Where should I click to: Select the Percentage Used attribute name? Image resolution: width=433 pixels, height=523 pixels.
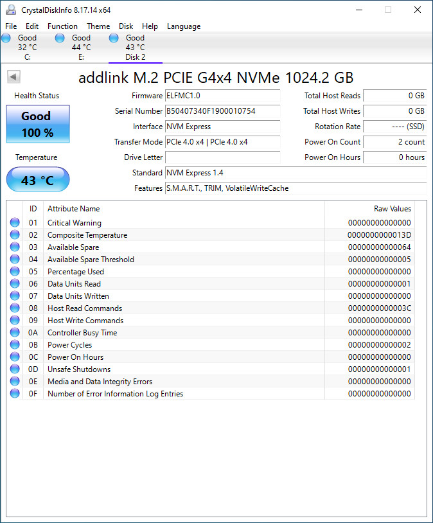click(76, 272)
